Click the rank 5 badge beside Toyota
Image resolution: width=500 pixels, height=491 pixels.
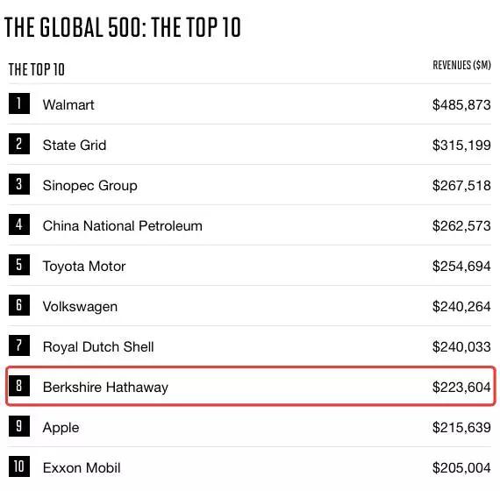[x=19, y=265]
